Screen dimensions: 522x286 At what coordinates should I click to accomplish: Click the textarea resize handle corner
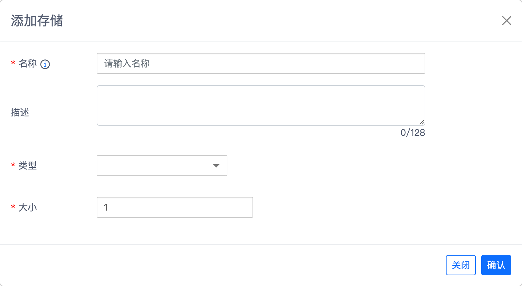coord(422,122)
